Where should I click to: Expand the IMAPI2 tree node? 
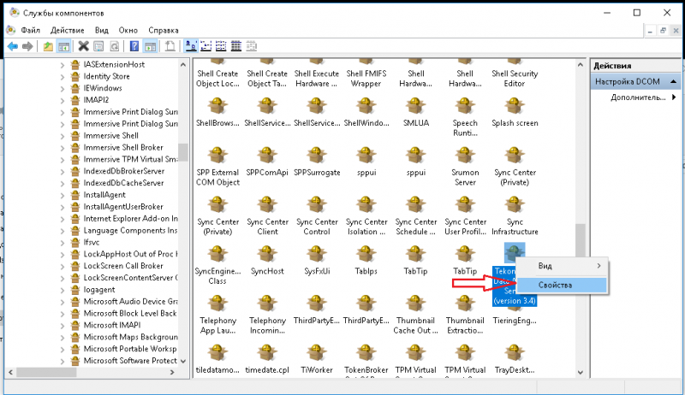62,100
